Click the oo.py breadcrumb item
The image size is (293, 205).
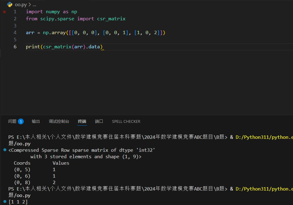tap(21, 5)
